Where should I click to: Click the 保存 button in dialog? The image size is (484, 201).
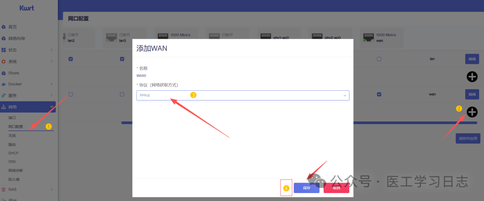click(307, 188)
